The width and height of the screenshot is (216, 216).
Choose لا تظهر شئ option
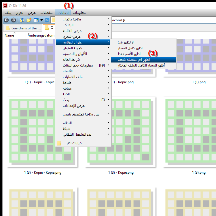[x=143, y=42]
